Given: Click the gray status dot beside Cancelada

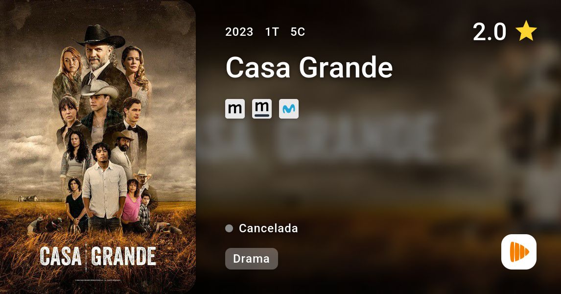Looking at the screenshot, I should pyautogui.click(x=229, y=228).
